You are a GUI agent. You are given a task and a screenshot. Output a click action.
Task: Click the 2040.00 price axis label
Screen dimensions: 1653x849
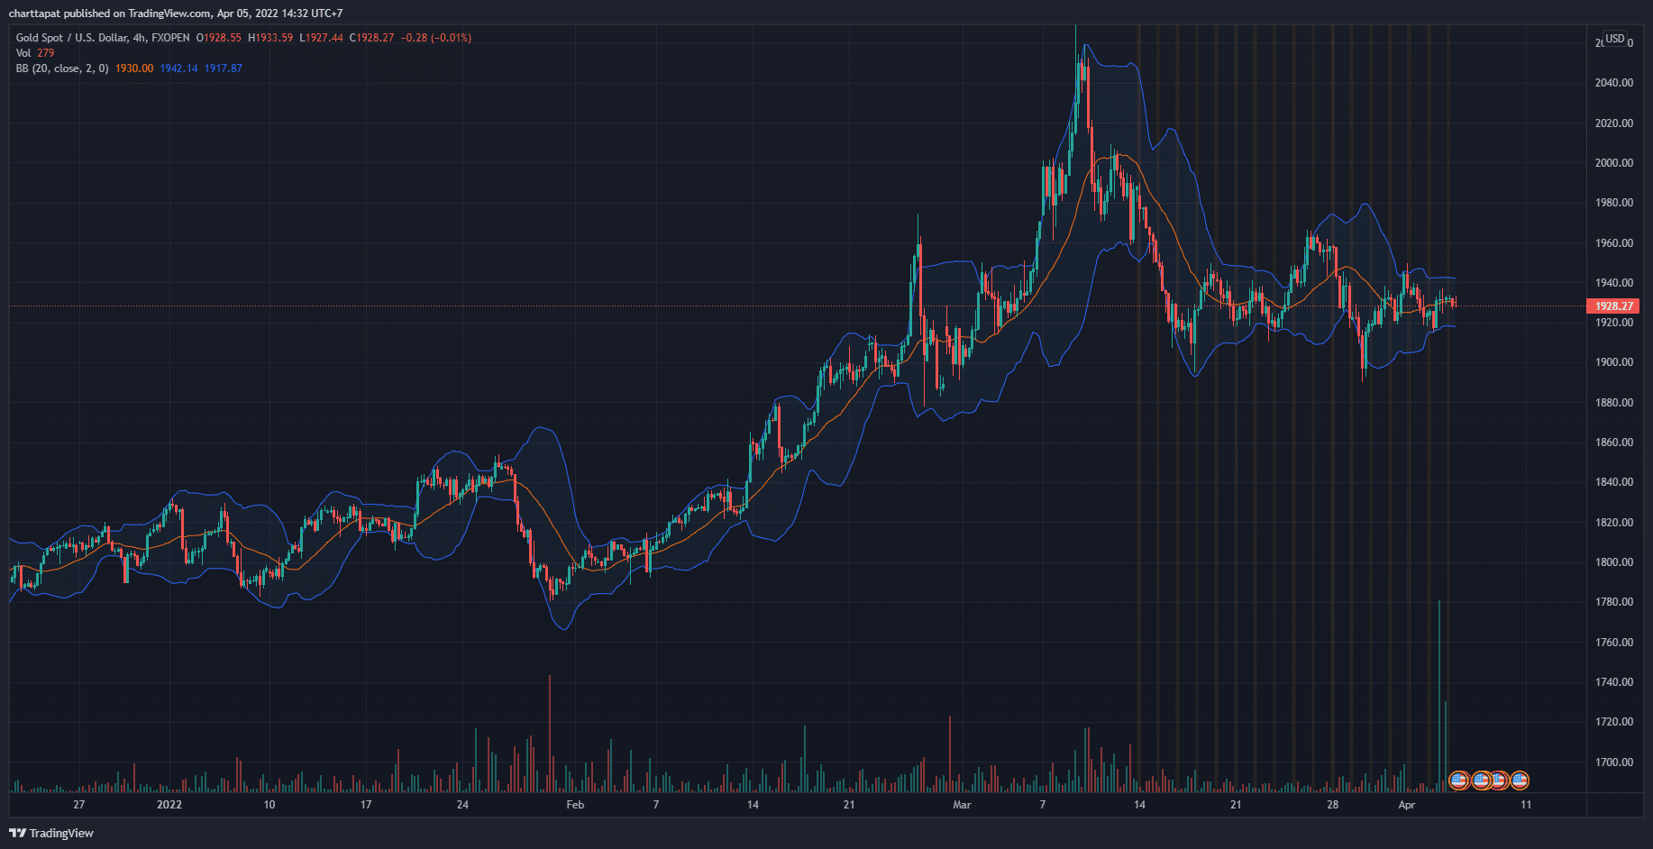point(1614,83)
